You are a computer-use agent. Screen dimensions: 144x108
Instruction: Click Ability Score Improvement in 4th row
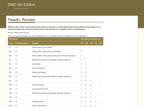[x=41, y=60]
